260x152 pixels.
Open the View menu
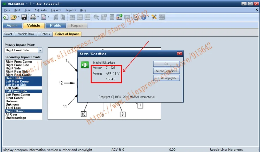click(27, 10)
